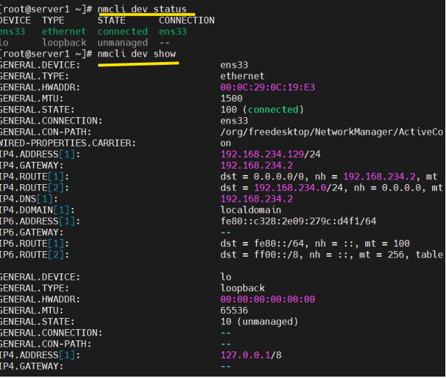This screenshot has height=378, width=446.
Task: Click the GENERAL.DEVICE value 'lo'
Action: (226, 277)
